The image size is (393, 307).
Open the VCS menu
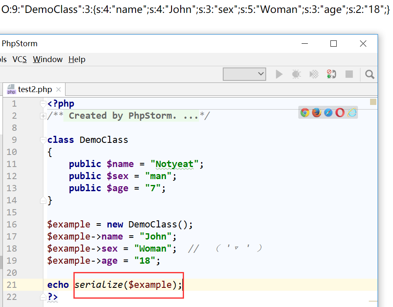pyautogui.click(x=20, y=60)
